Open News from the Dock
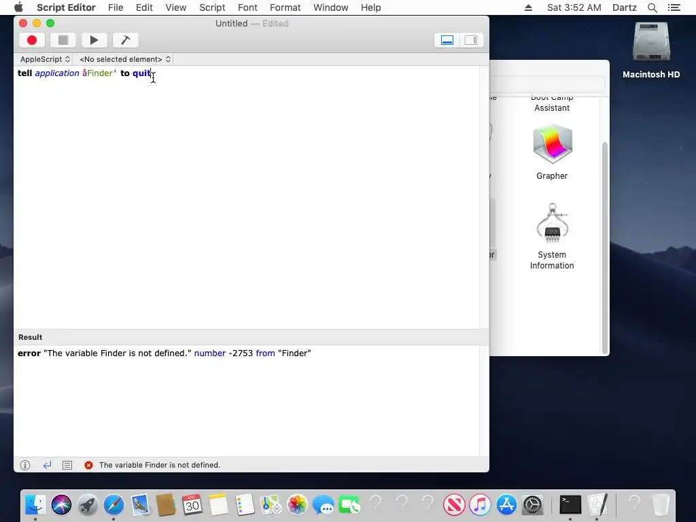Screen dimensions: 696x522 (454, 505)
